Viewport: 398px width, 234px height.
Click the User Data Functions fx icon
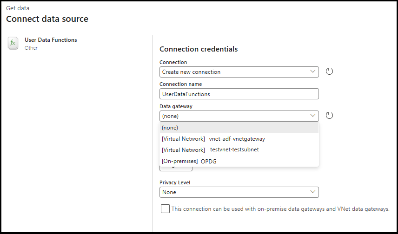[13, 43]
